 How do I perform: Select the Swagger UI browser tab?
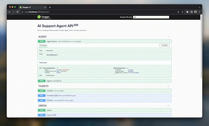[x=33, y=7]
